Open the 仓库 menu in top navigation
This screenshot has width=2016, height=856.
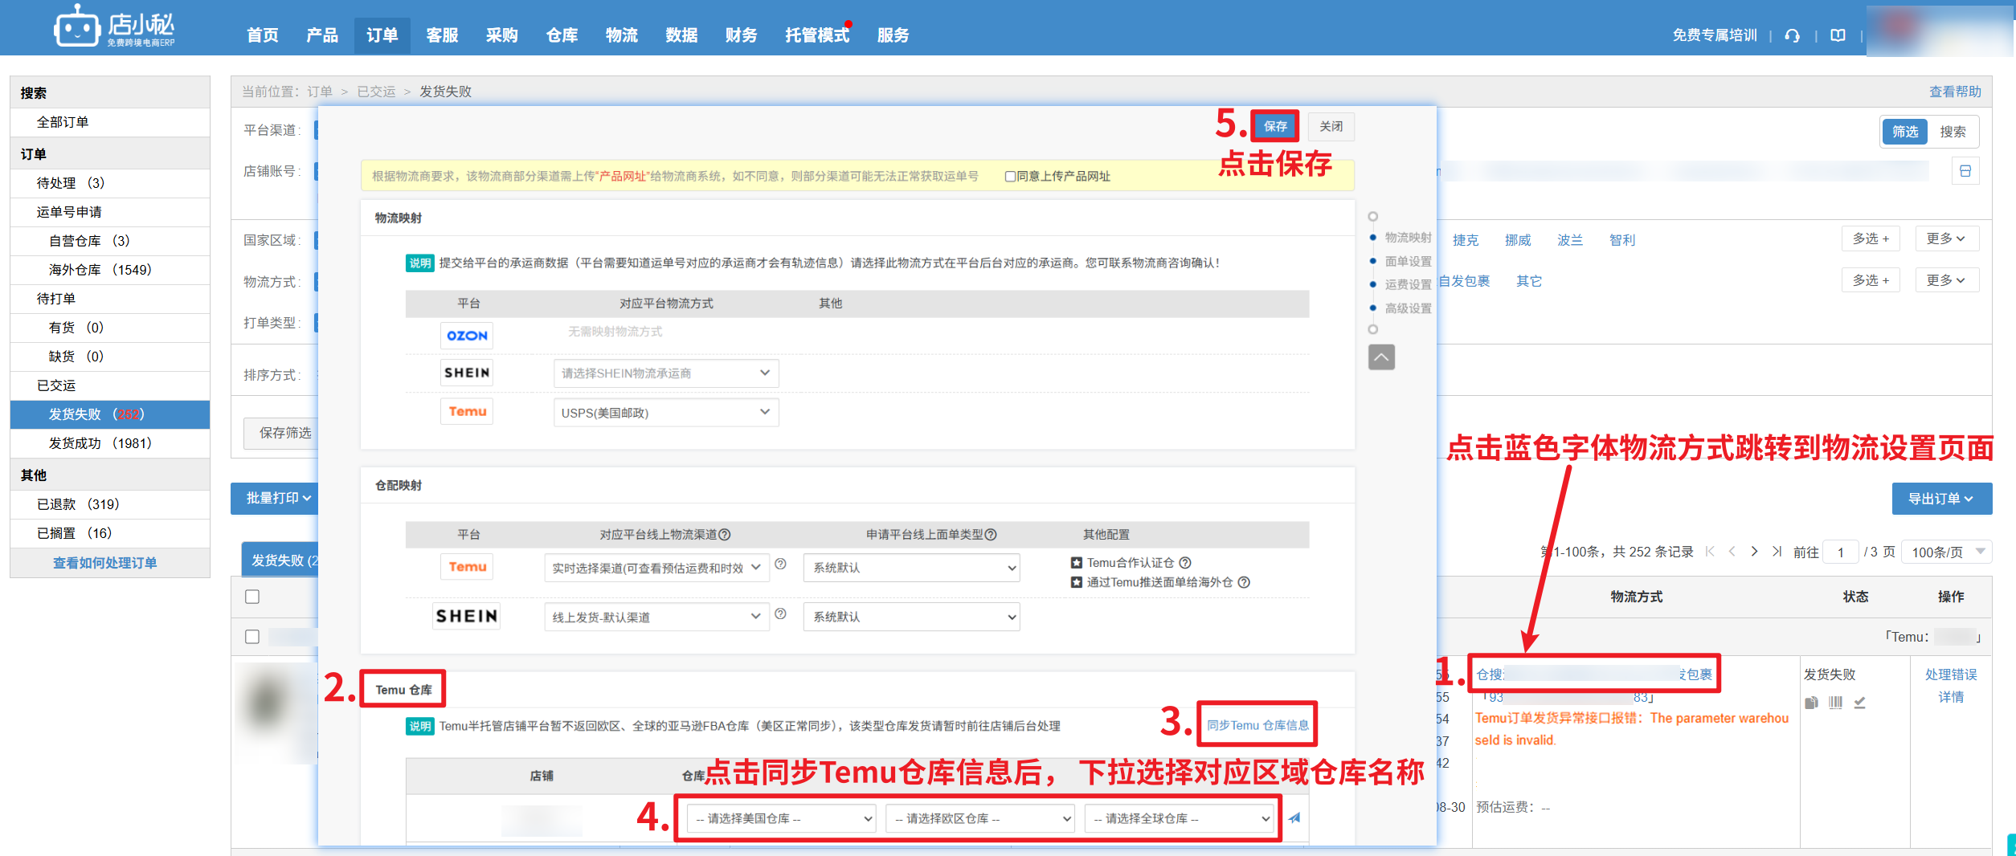tap(562, 35)
